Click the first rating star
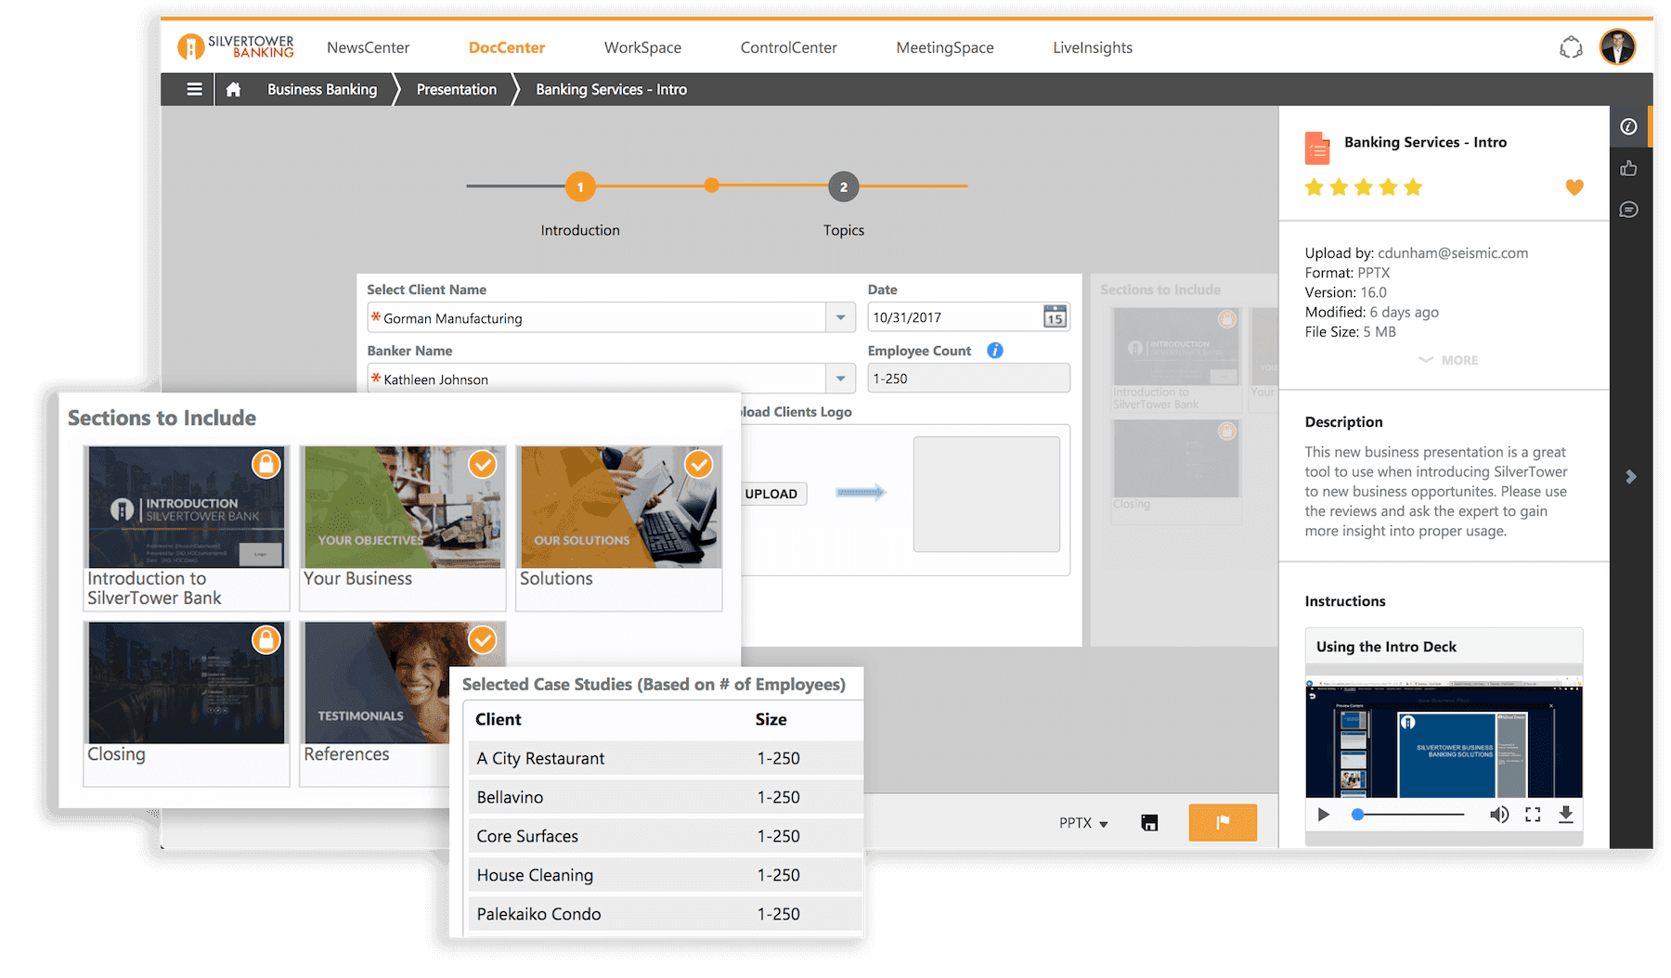This screenshot has height=978, width=1671. coord(1315,187)
